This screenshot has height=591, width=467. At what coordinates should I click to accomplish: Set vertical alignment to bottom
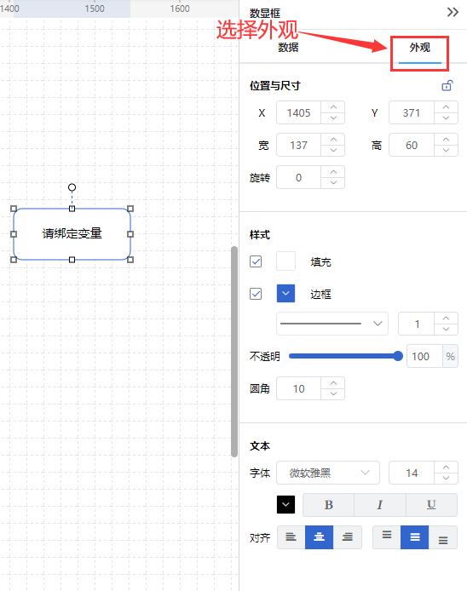[x=443, y=537]
